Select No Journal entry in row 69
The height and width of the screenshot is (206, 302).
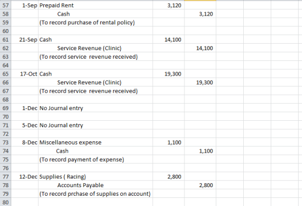pos(95,108)
